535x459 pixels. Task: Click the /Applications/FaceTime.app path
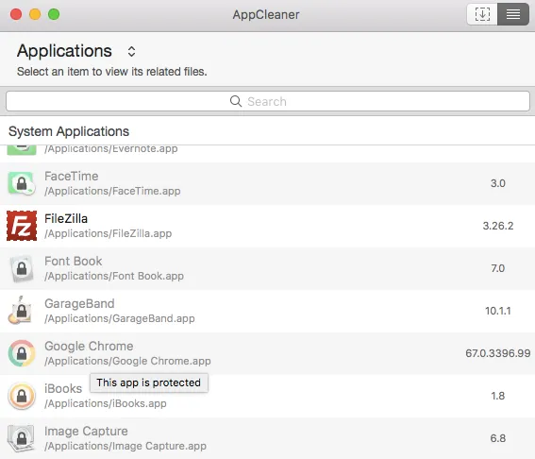(x=112, y=191)
